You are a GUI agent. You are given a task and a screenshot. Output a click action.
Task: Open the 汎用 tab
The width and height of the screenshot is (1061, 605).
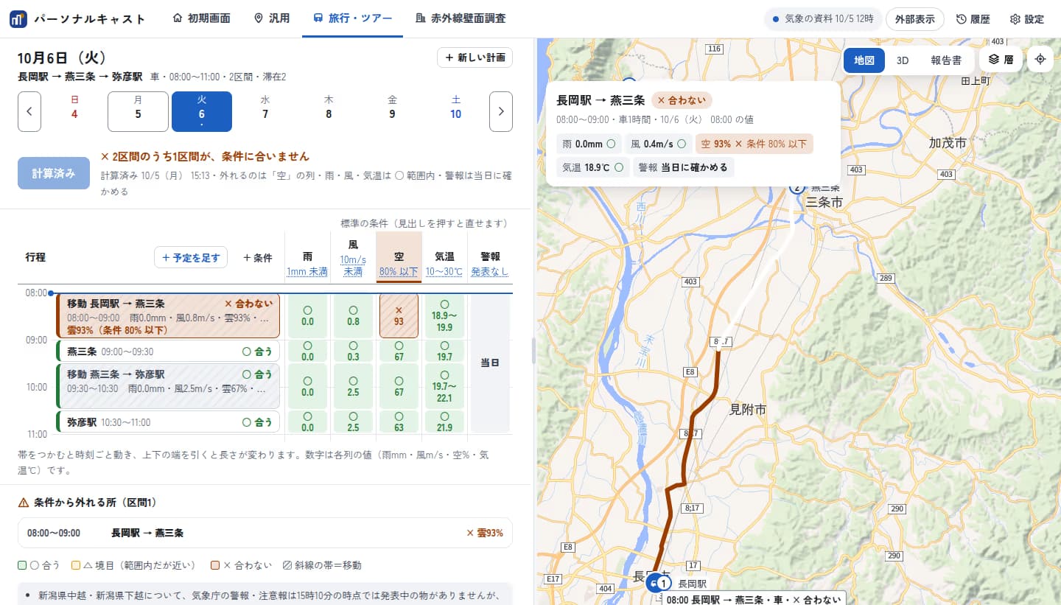[271, 19]
